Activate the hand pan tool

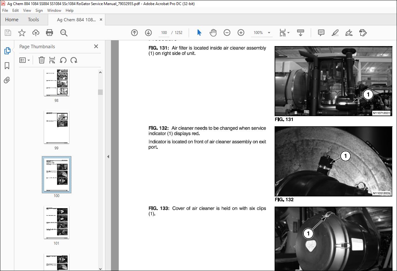tap(213, 33)
